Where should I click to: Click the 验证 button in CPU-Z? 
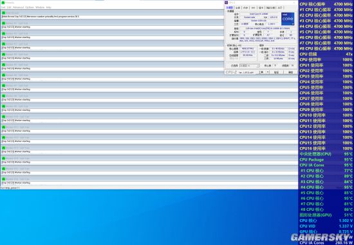[277, 72]
